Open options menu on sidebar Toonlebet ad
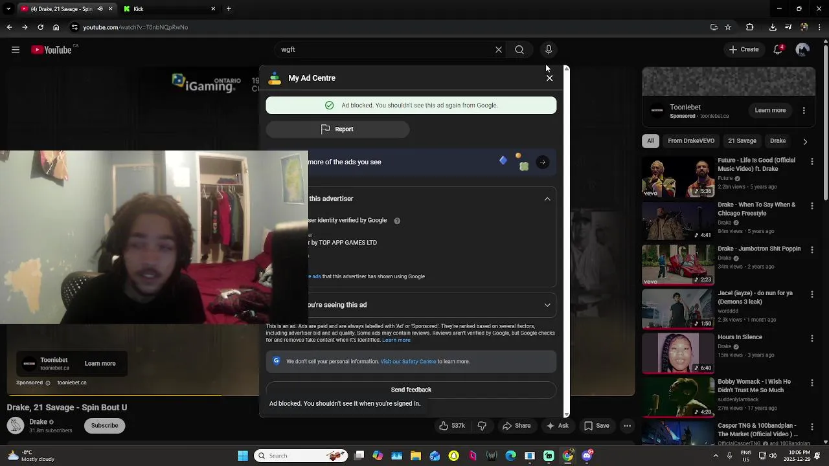829x466 pixels. [804, 111]
